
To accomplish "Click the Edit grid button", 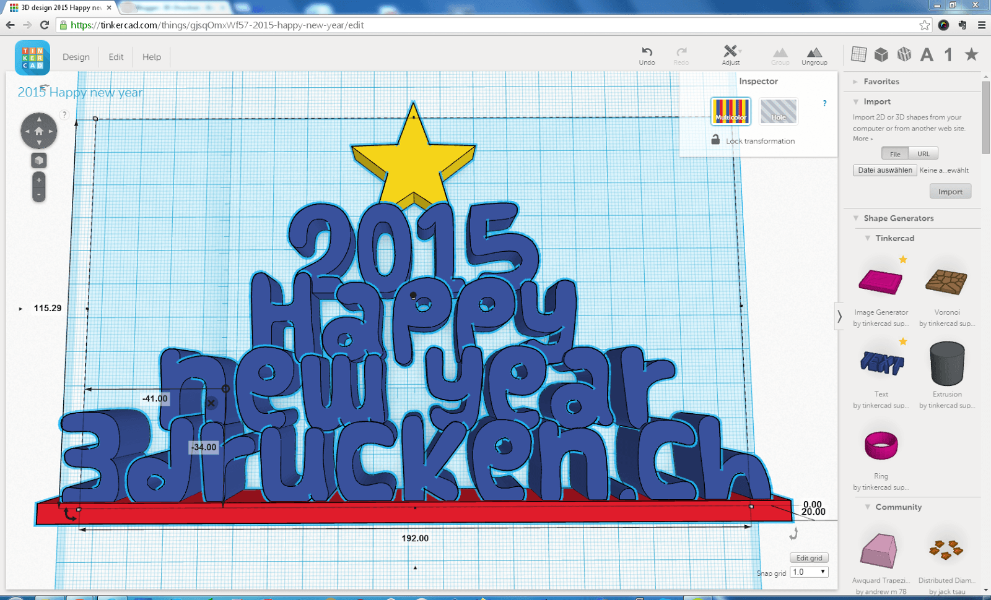I will pyautogui.click(x=809, y=558).
